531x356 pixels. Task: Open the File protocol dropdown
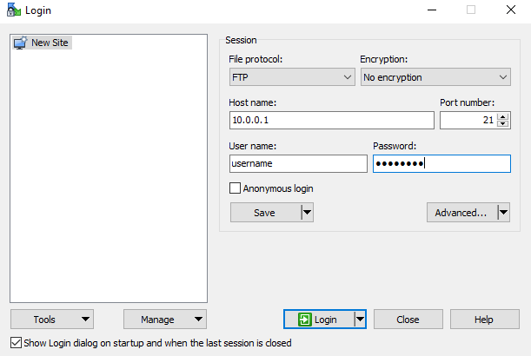point(291,77)
